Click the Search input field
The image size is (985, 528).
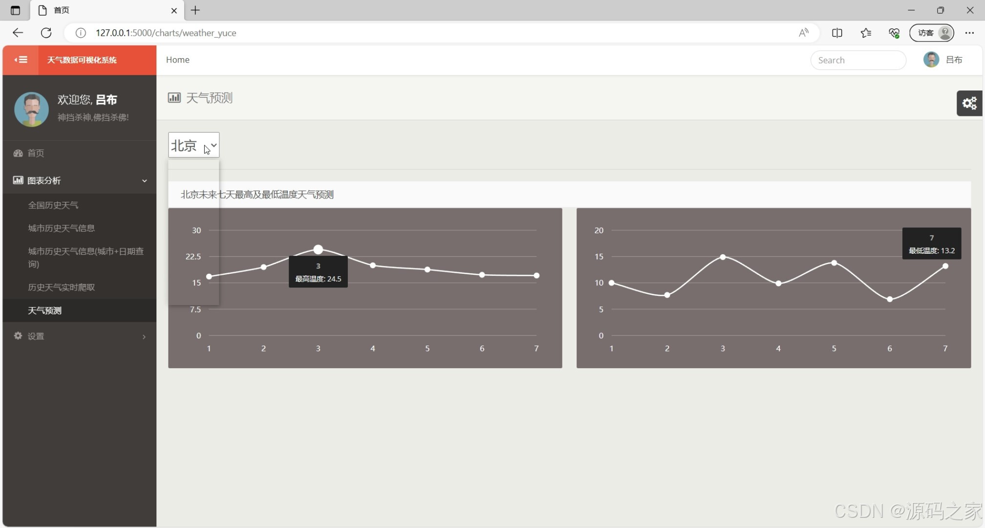(x=857, y=60)
